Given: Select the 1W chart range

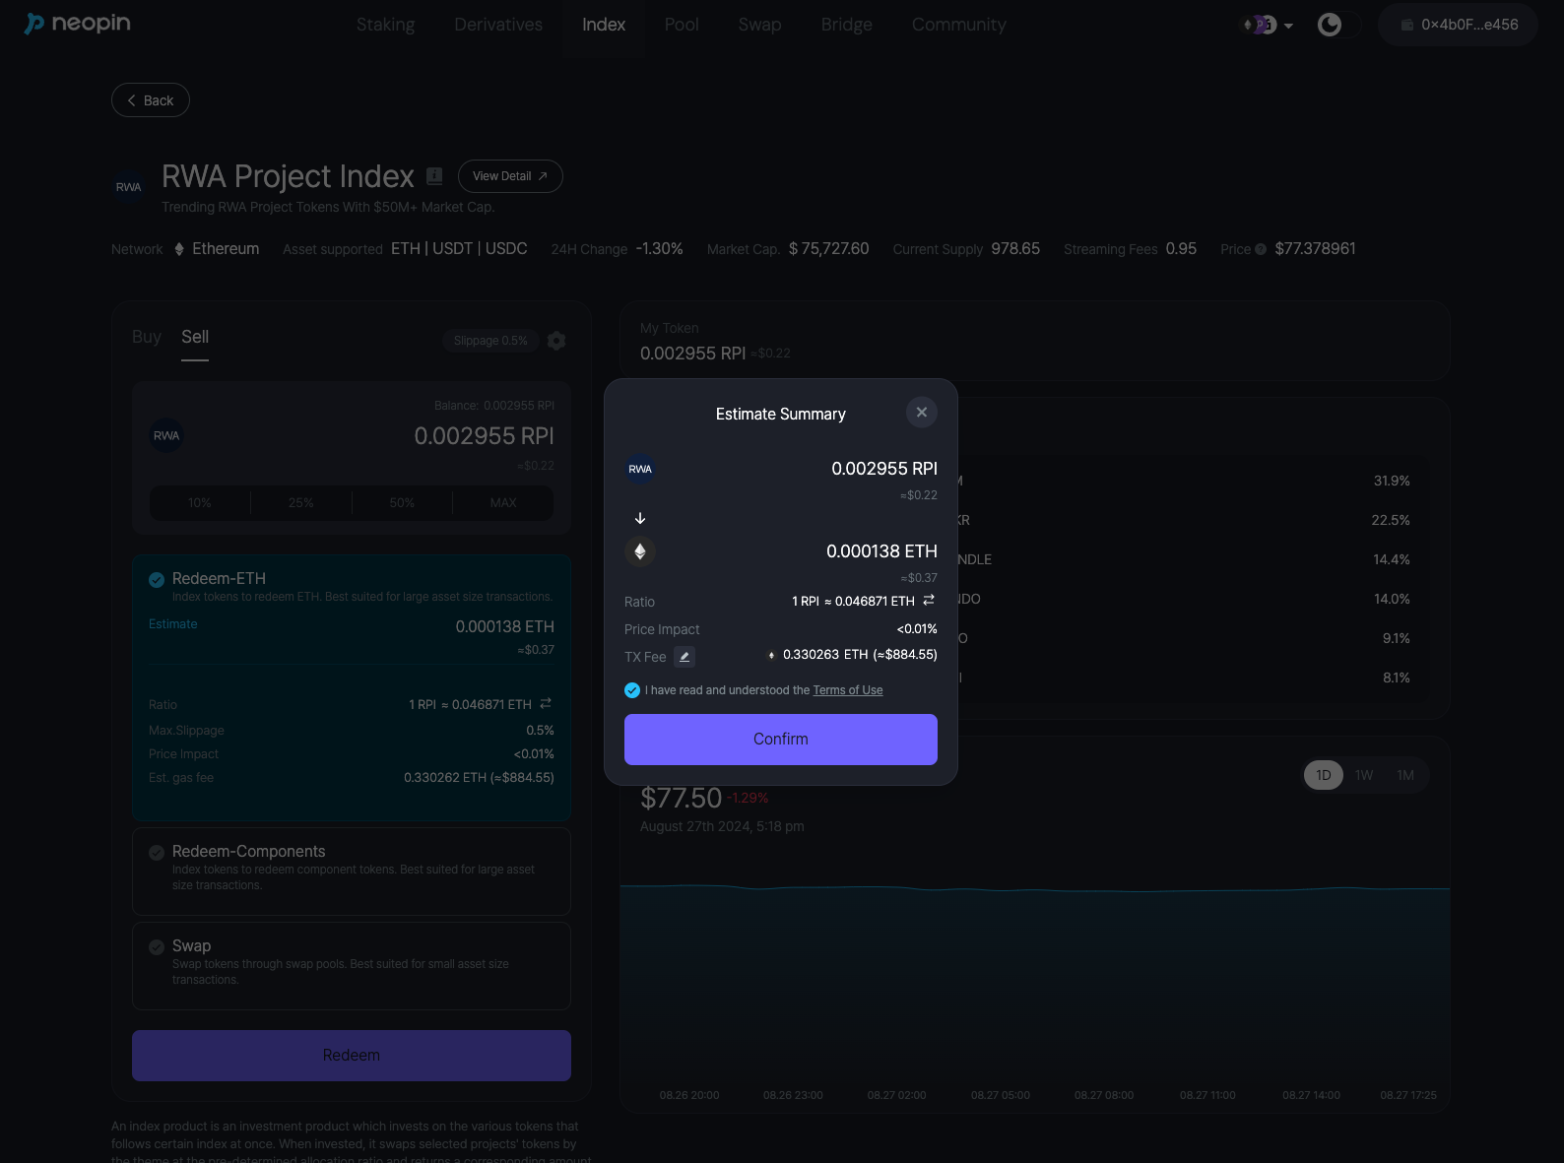Looking at the screenshot, I should [x=1363, y=775].
